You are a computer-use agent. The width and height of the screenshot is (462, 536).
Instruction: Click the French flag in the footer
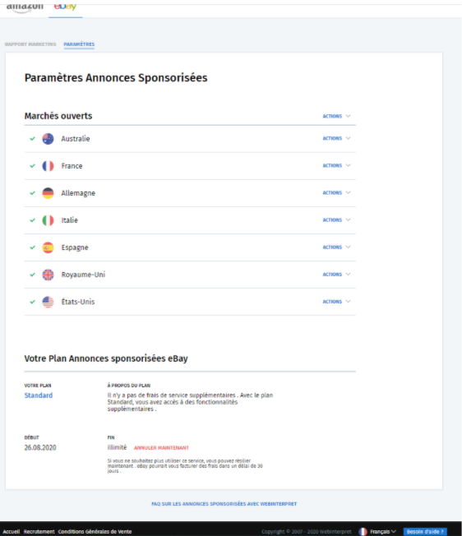point(363,532)
